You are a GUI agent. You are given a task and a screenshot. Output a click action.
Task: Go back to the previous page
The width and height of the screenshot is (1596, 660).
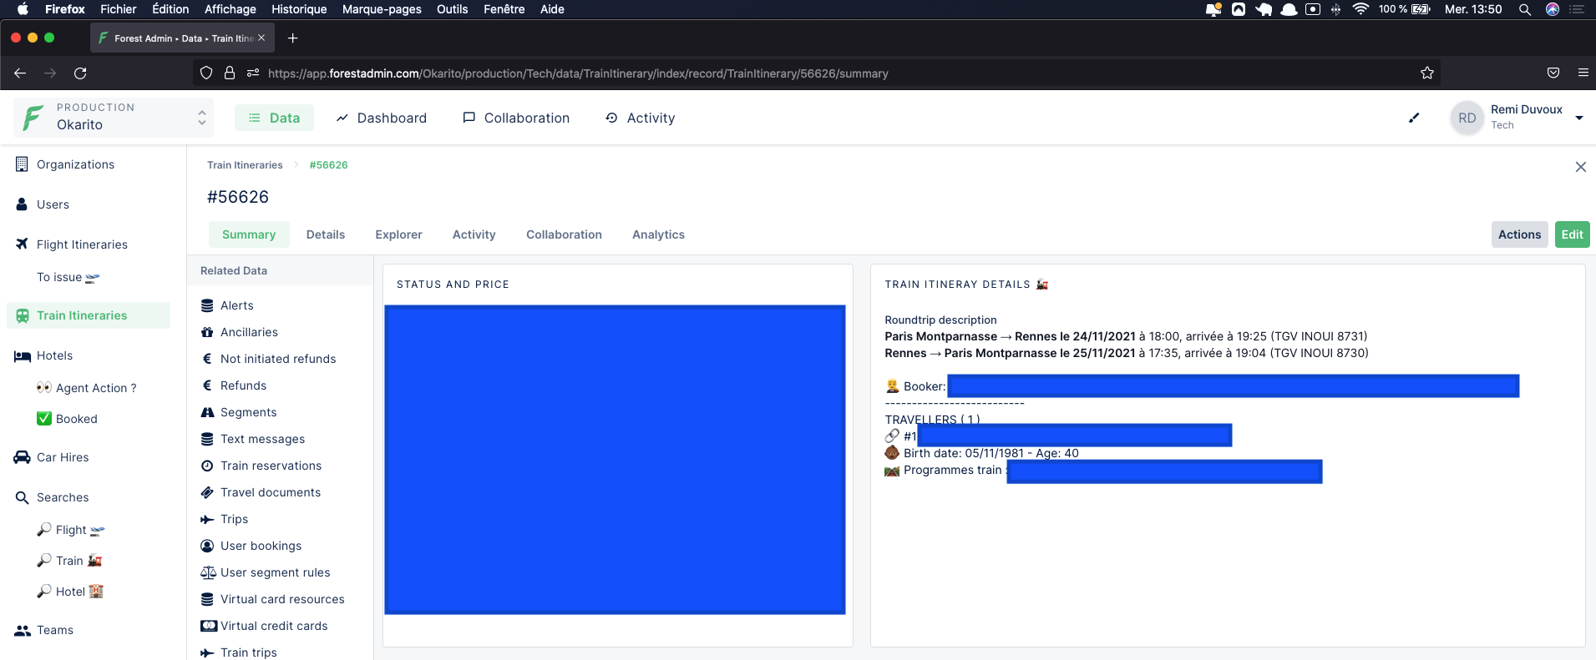pos(20,73)
